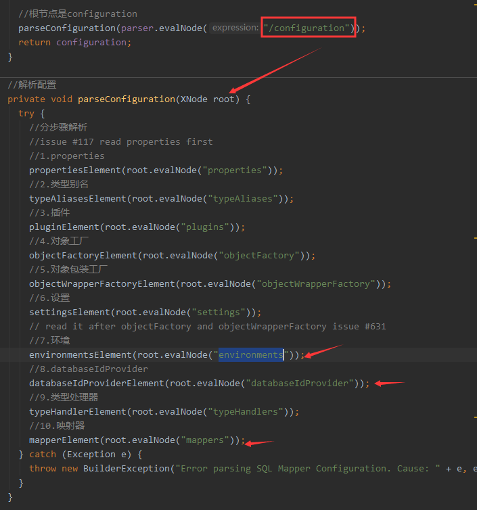The width and height of the screenshot is (477, 510).
Task: Click the //根节点是configuration comment
Action: (x=78, y=14)
